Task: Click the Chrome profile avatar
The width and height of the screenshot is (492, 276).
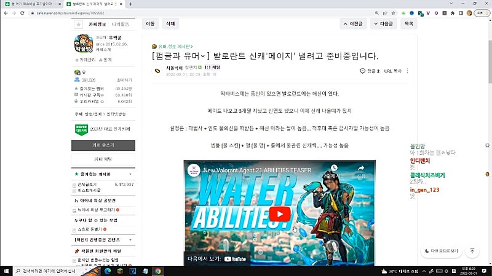Action: (469, 13)
